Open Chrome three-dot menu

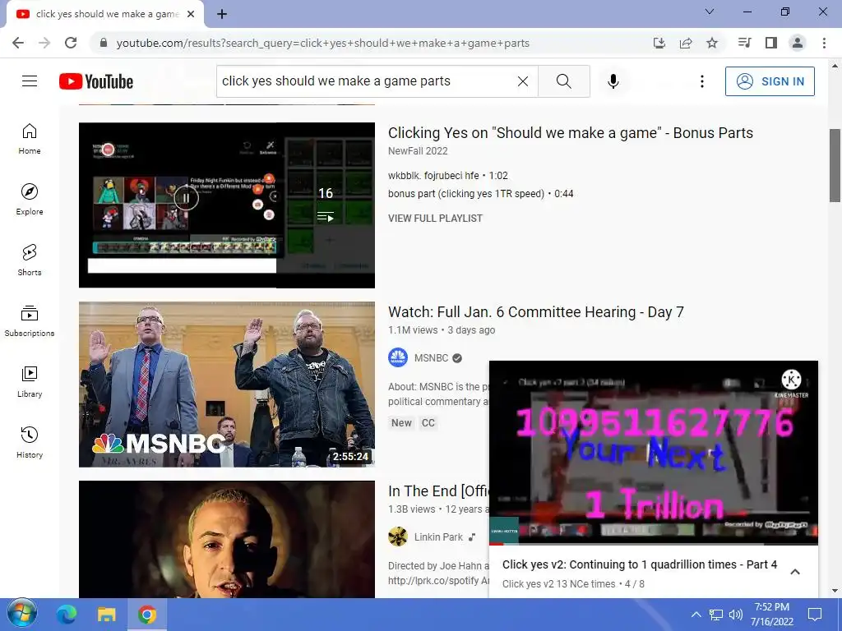tap(824, 43)
